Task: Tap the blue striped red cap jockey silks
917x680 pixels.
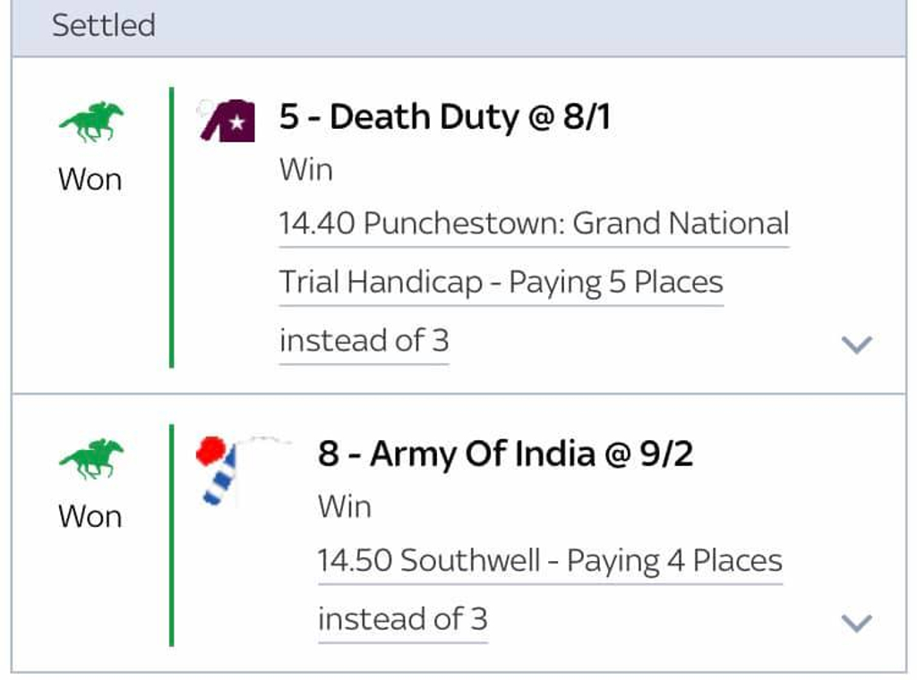Action: [219, 471]
